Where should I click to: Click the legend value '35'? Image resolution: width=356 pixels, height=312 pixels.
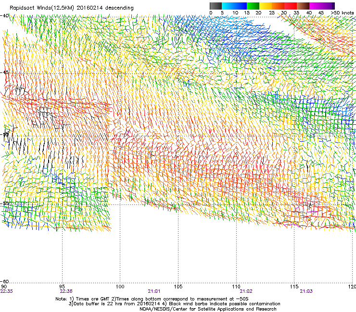[296, 13]
